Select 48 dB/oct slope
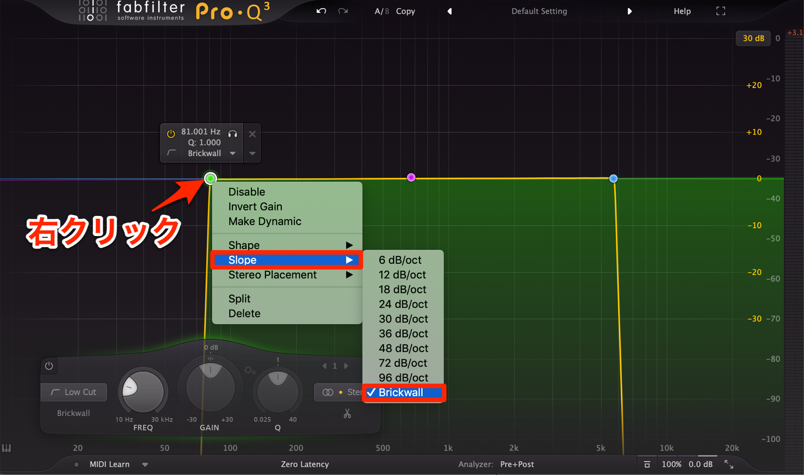The image size is (804, 475). point(403,349)
